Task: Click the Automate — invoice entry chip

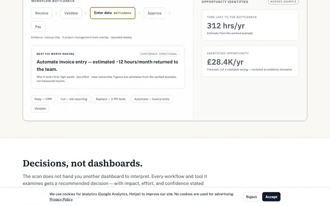Action: [x=152, y=99]
